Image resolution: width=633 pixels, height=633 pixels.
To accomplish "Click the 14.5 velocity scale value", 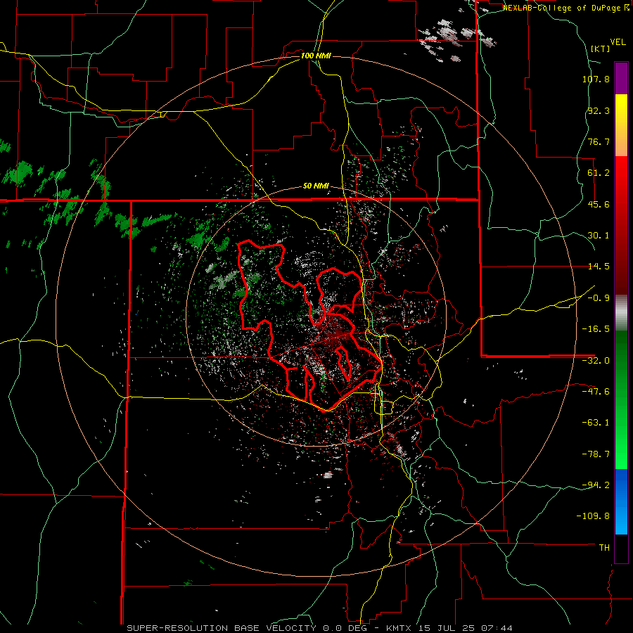I will click(599, 267).
